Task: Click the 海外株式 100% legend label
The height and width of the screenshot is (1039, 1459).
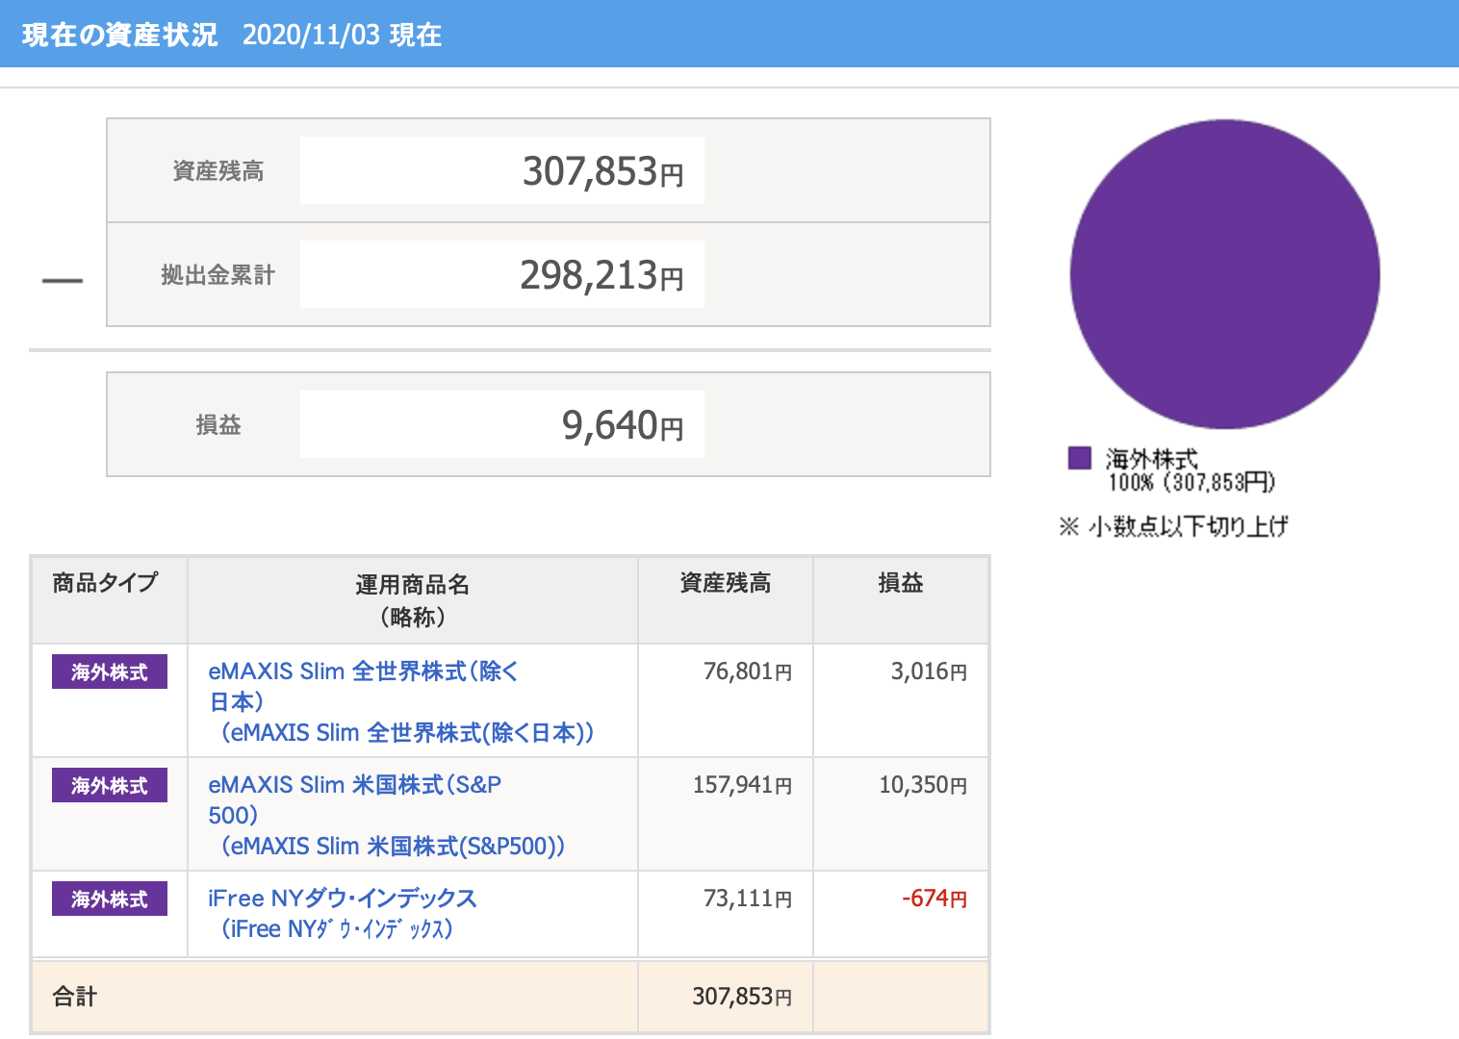Action: pyautogui.click(x=1191, y=470)
